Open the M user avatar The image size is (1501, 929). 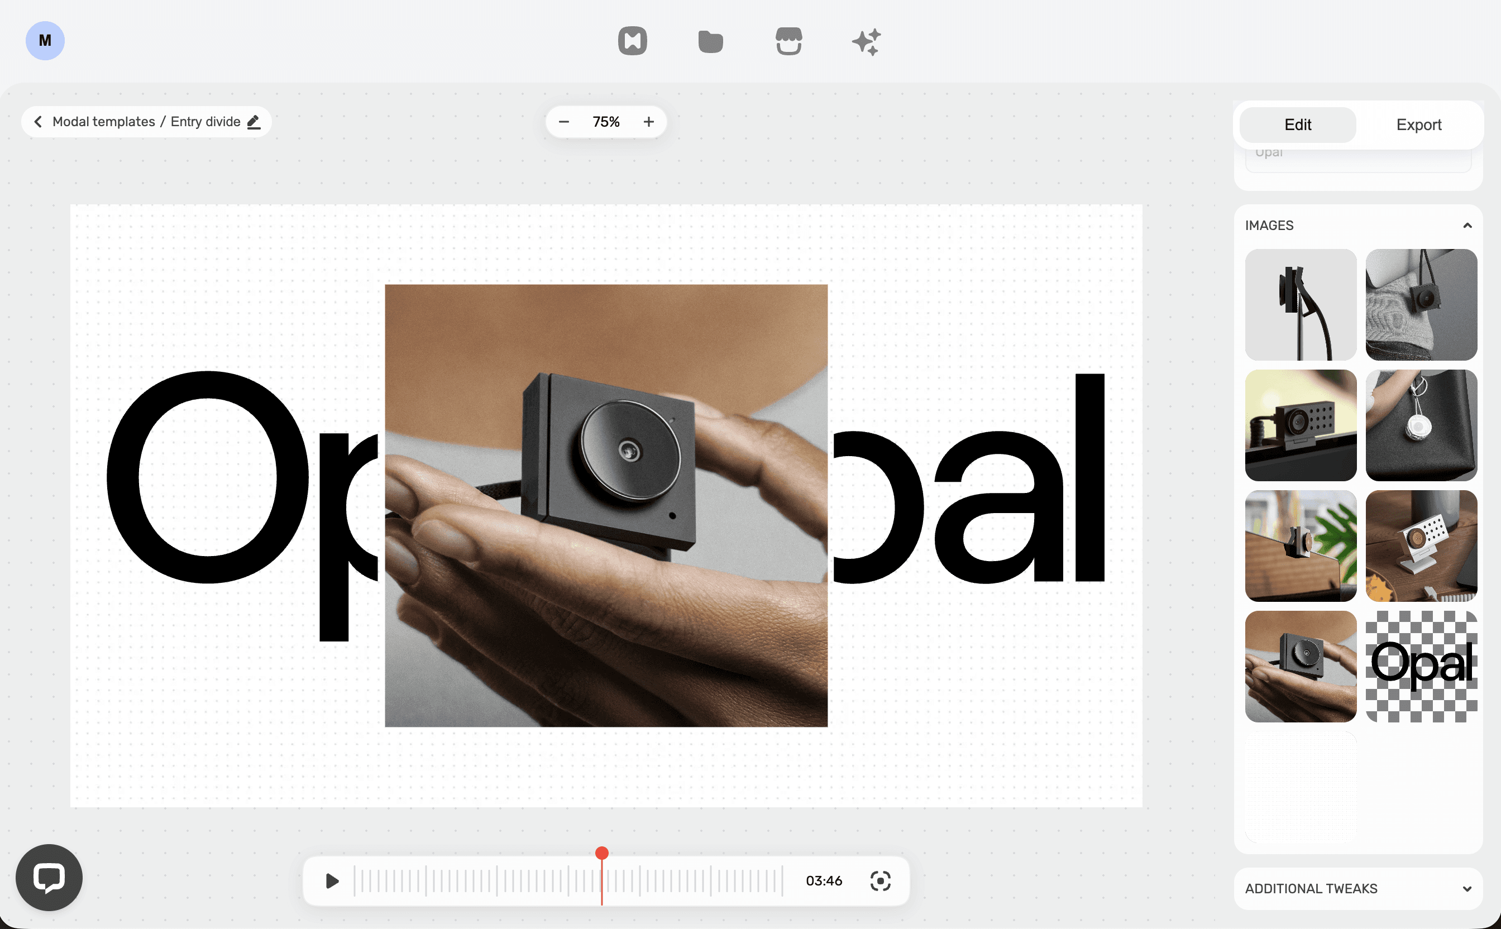pos(45,41)
